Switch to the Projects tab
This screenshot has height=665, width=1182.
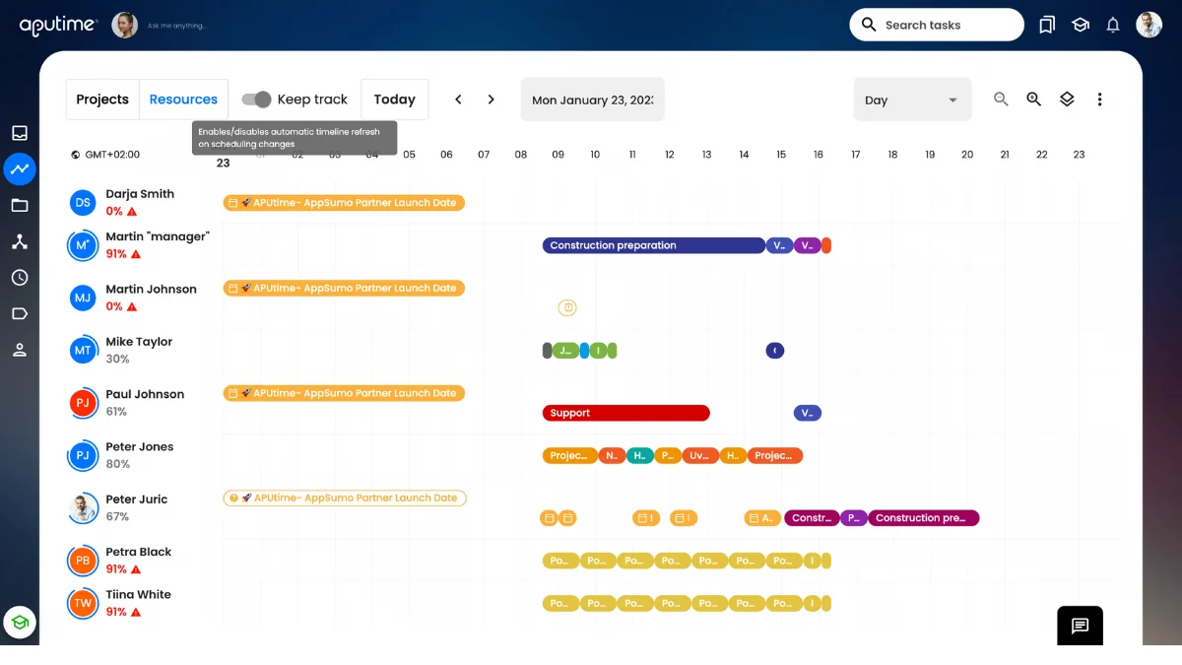click(x=102, y=100)
